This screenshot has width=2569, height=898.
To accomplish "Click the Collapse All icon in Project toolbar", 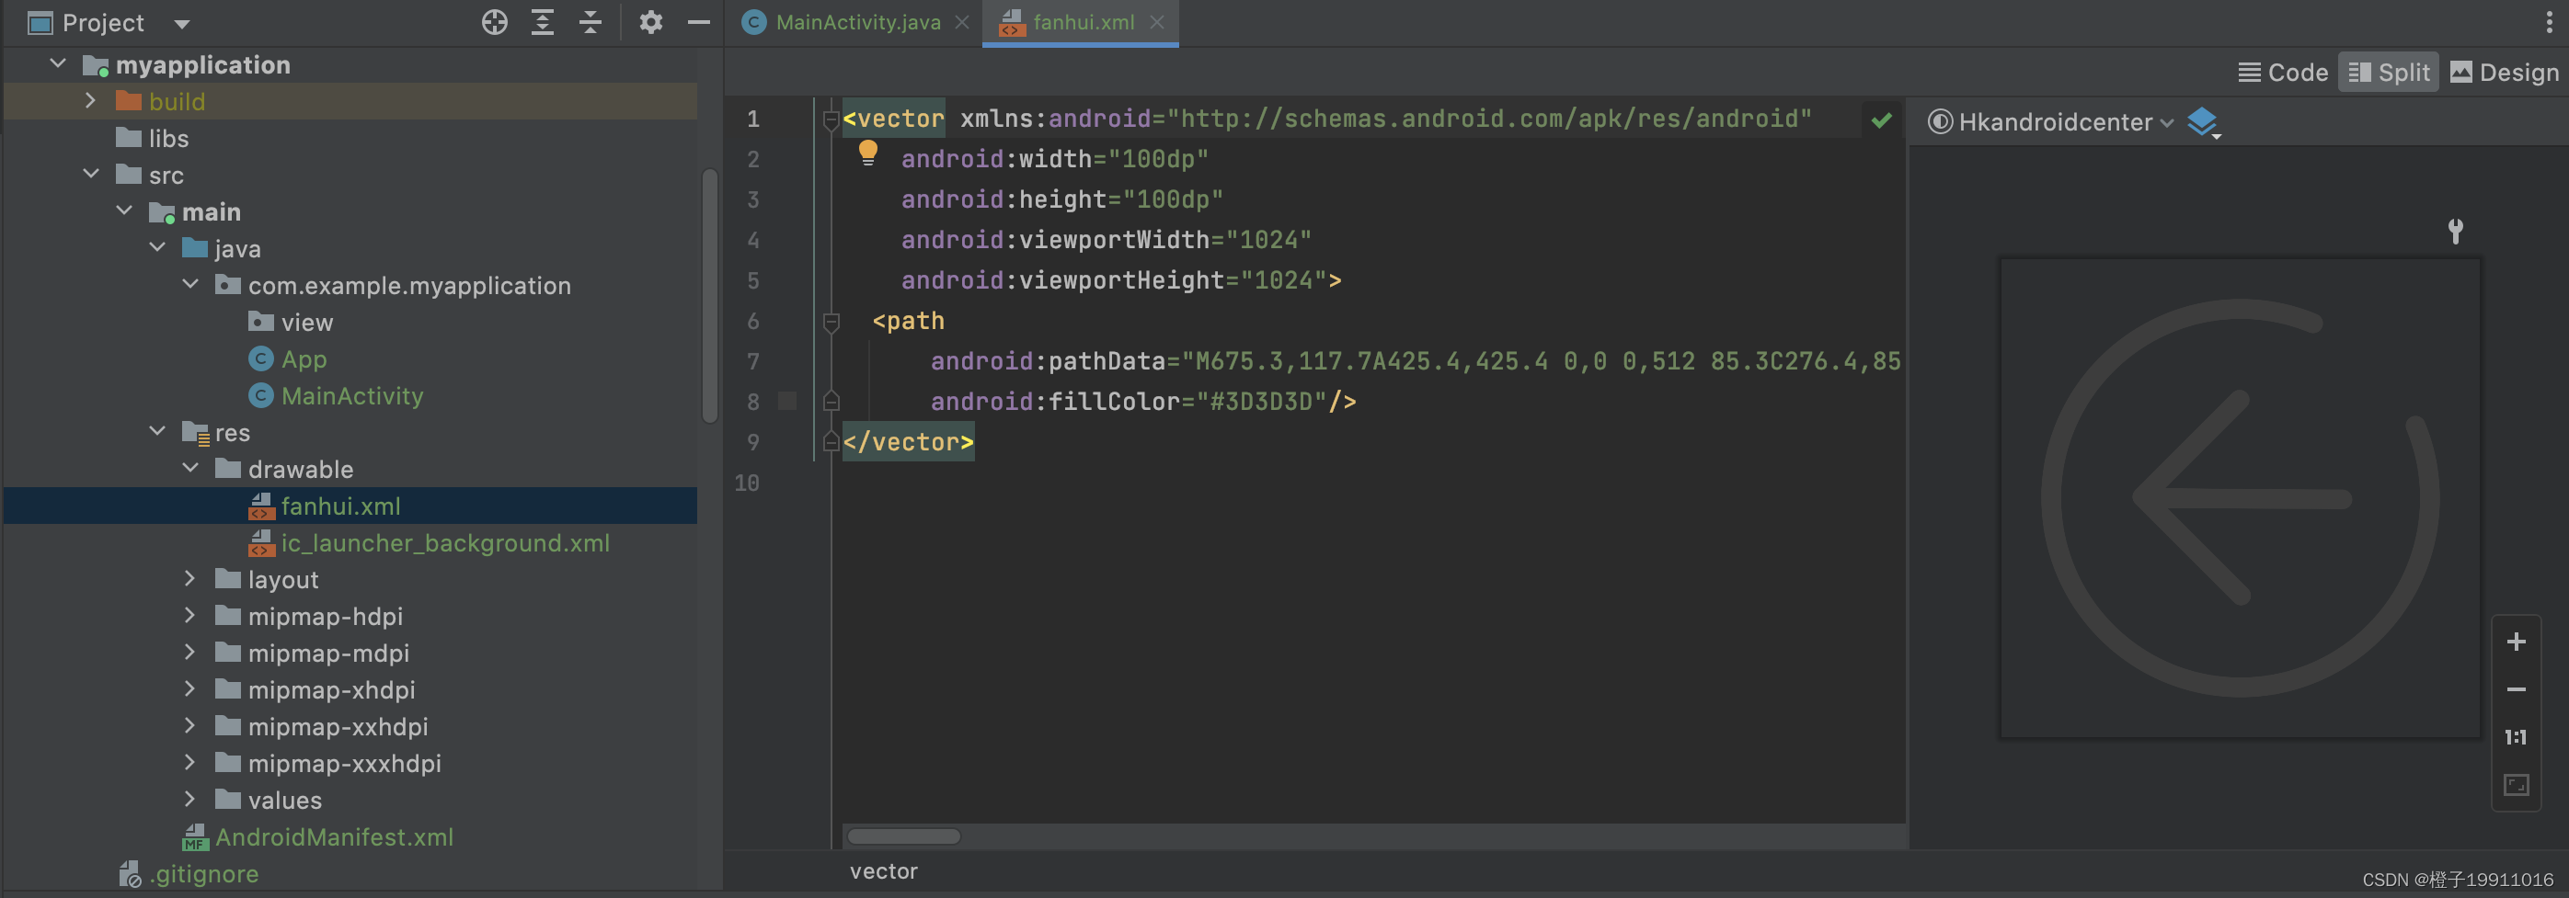I will click(591, 22).
